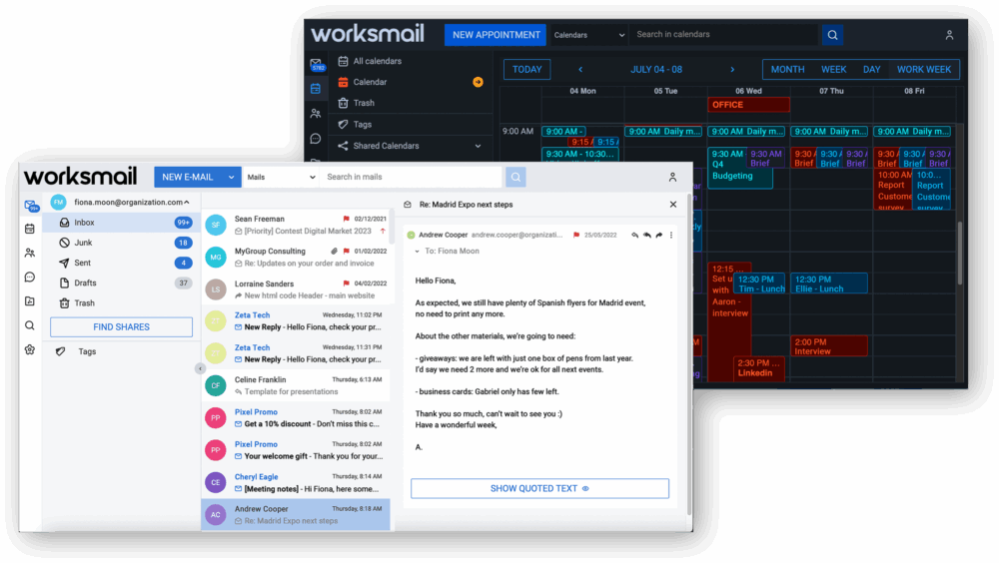Expand the Shared Calendars section
999x563 pixels.
click(478, 146)
